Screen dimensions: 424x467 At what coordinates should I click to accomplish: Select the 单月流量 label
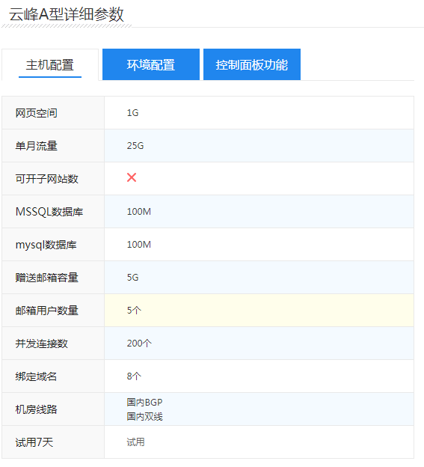[x=37, y=146]
